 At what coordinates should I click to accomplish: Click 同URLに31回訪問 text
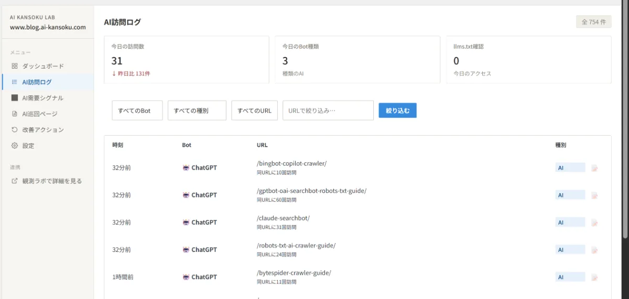coord(276,227)
